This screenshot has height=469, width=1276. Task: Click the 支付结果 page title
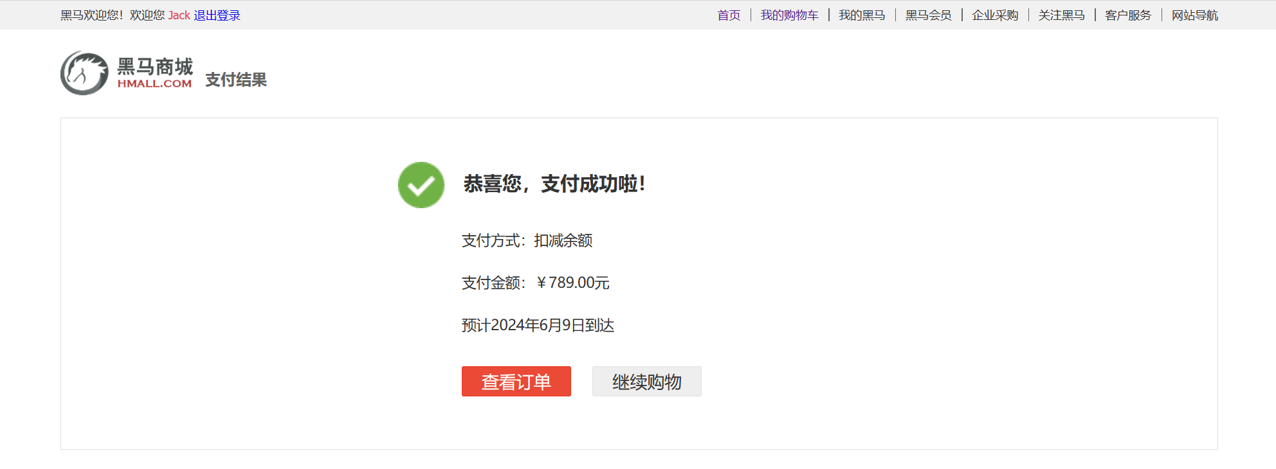coord(236,80)
